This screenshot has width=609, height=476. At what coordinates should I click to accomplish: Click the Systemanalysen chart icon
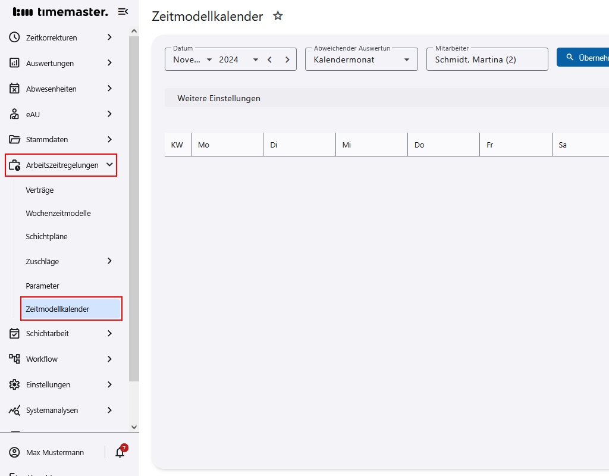tap(14, 410)
